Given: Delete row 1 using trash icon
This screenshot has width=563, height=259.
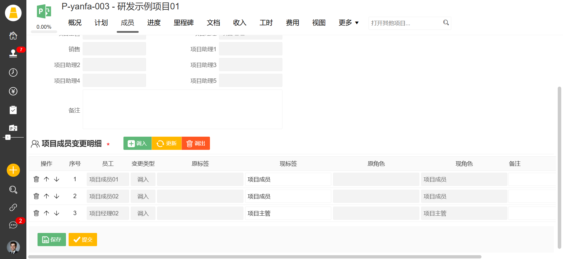Looking at the screenshot, I should [x=36, y=179].
